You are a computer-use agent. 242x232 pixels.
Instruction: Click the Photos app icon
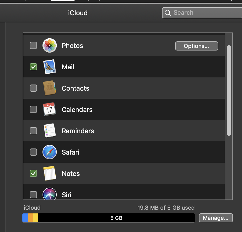click(50, 45)
